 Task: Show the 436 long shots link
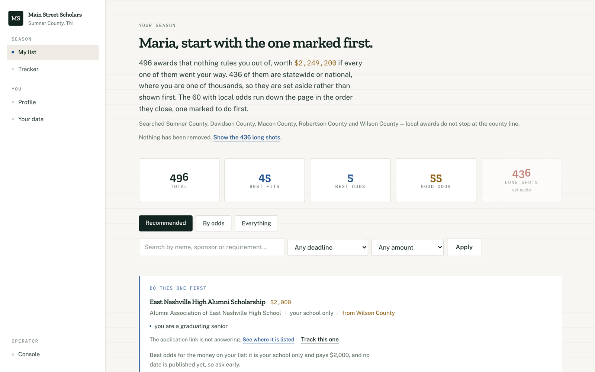pyautogui.click(x=247, y=137)
